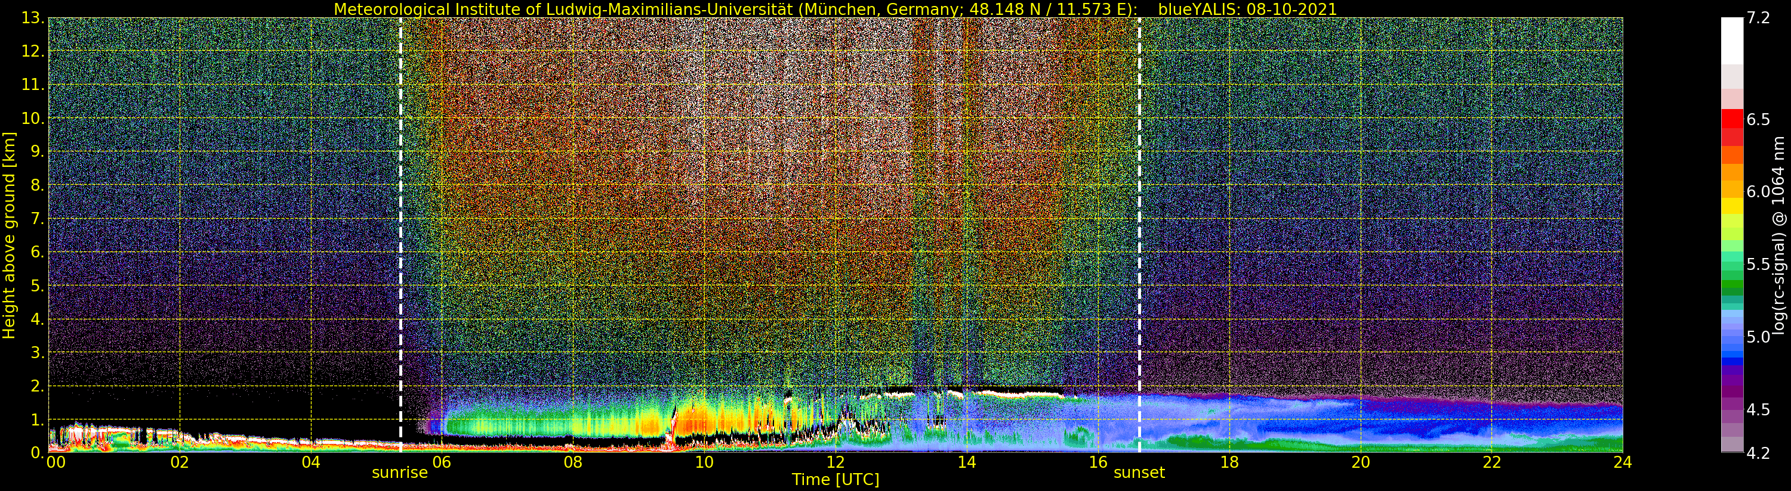The image size is (1791, 491).
Task: Click the 'log(rc-signal) @ 1064 nm' colorbar label
Action: pos(1778,235)
